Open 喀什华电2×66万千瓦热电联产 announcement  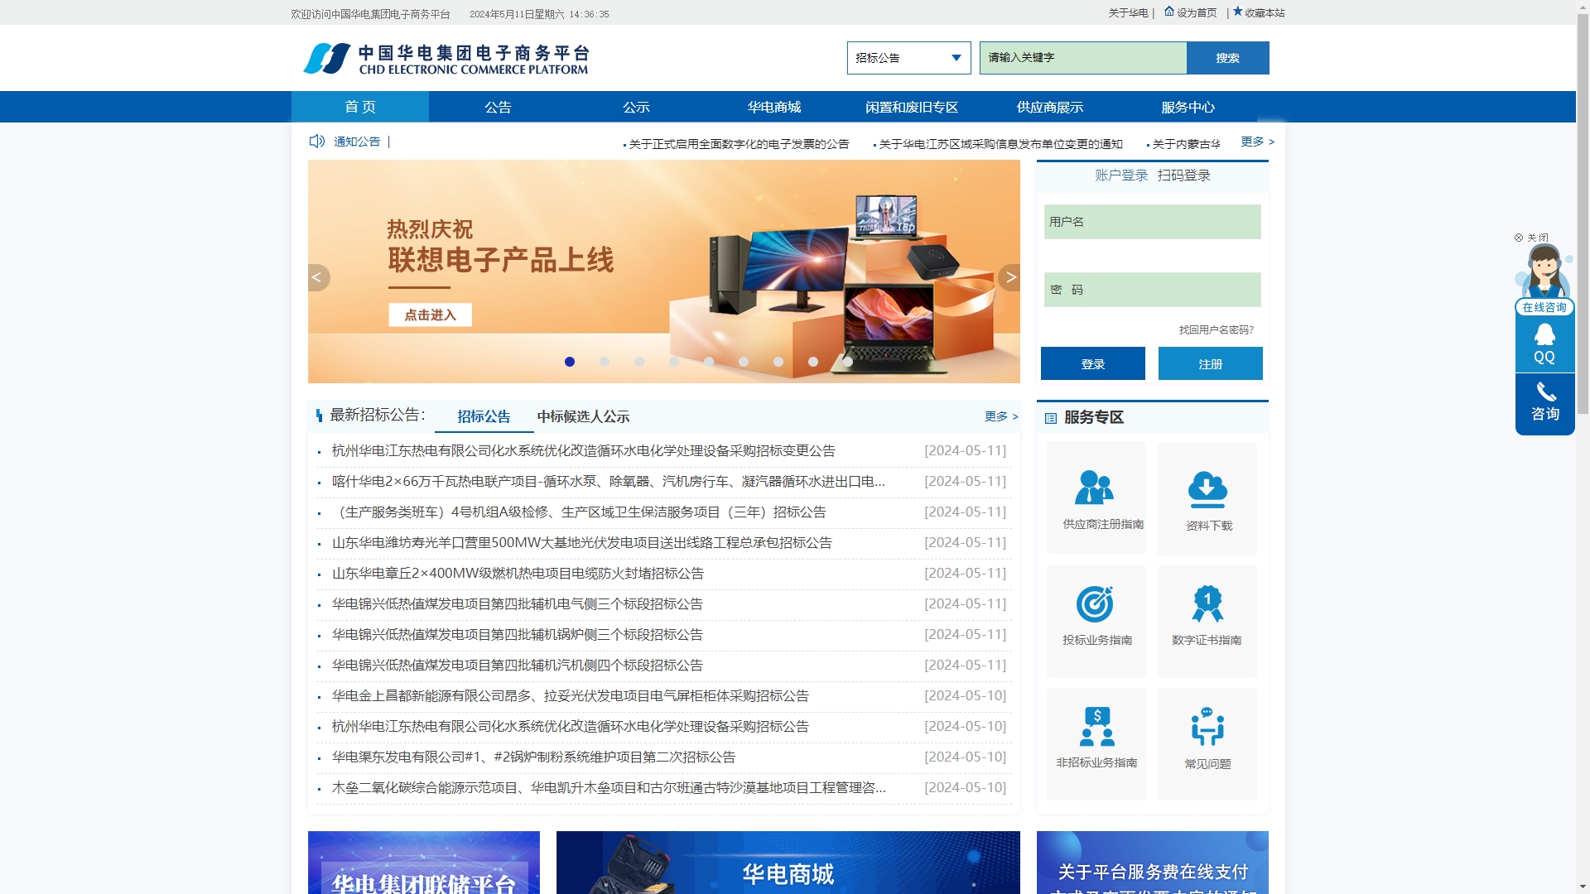pos(609,481)
